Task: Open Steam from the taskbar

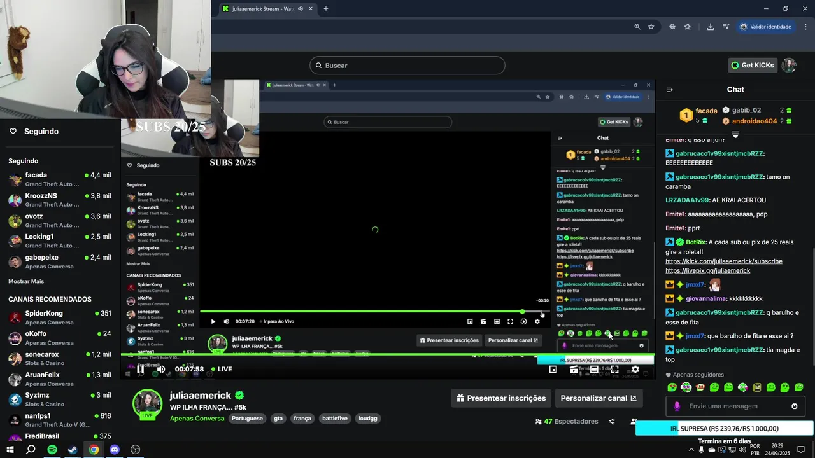Action: pyautogui.click(x=73, y=450)
